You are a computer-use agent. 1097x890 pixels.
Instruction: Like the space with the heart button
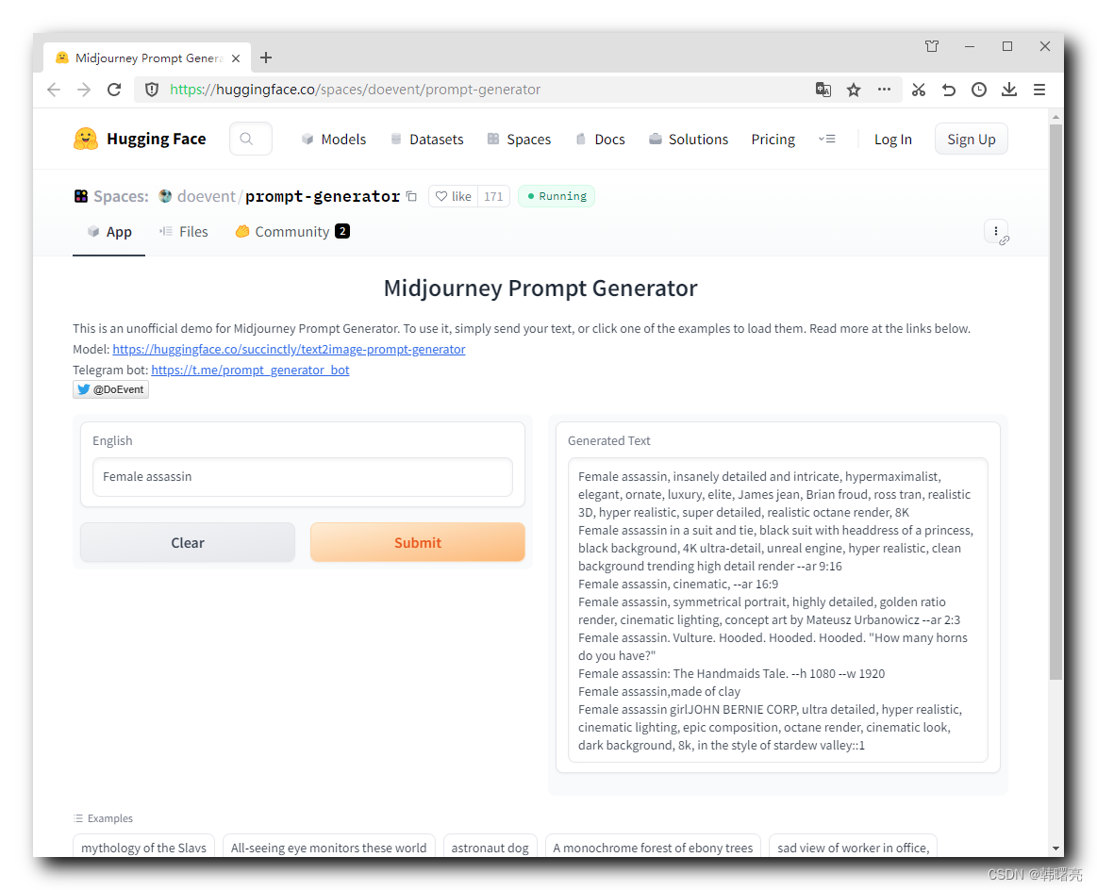coord(454,196)
